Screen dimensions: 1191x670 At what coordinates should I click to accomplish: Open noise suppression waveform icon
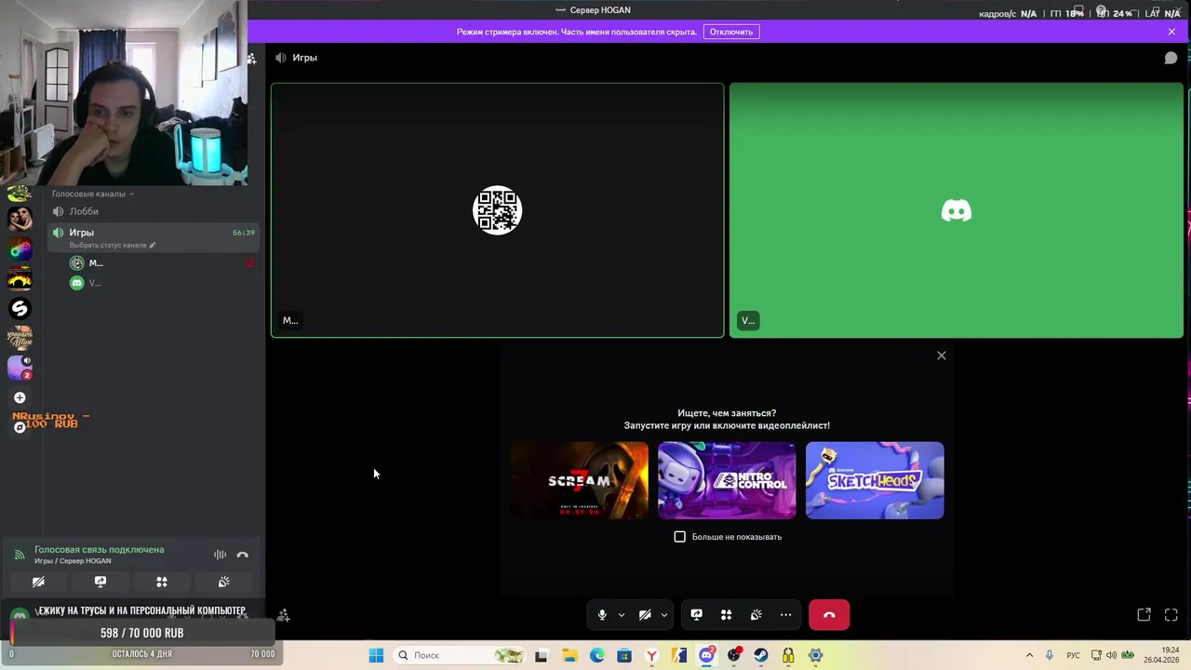(x=220, y=555)
